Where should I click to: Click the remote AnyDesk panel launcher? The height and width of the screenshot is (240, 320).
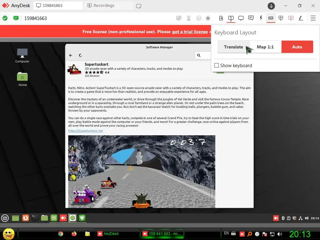(63, 218)
